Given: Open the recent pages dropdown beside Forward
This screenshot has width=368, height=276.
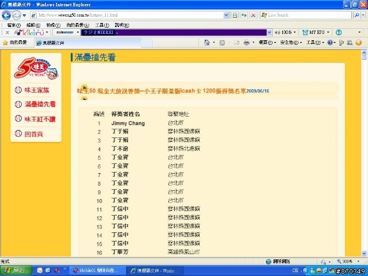Looking at the screenshot, I should 24,16.
